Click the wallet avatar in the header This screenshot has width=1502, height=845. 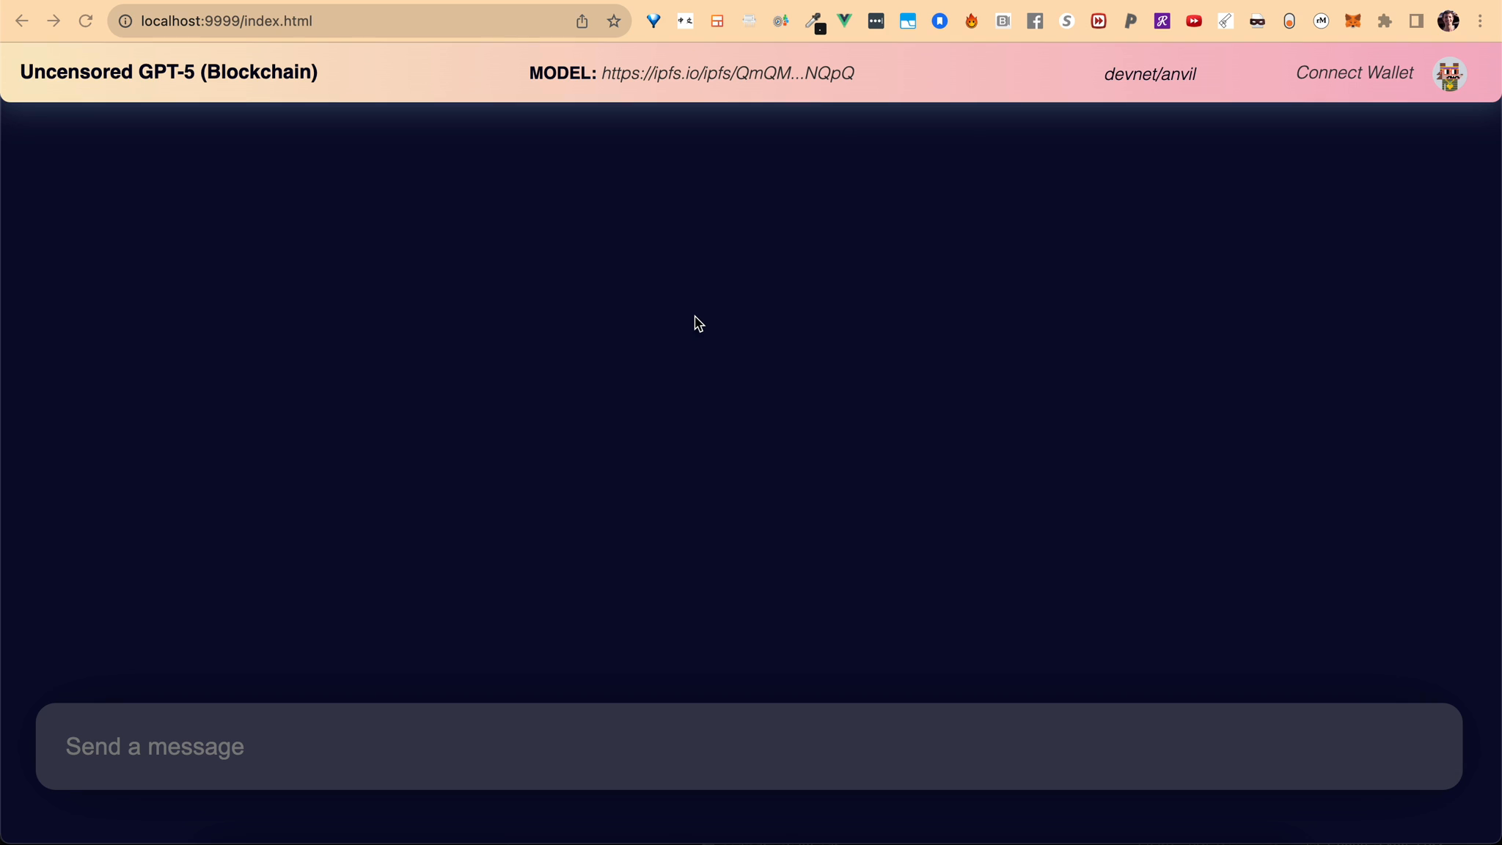point(1449,75)
